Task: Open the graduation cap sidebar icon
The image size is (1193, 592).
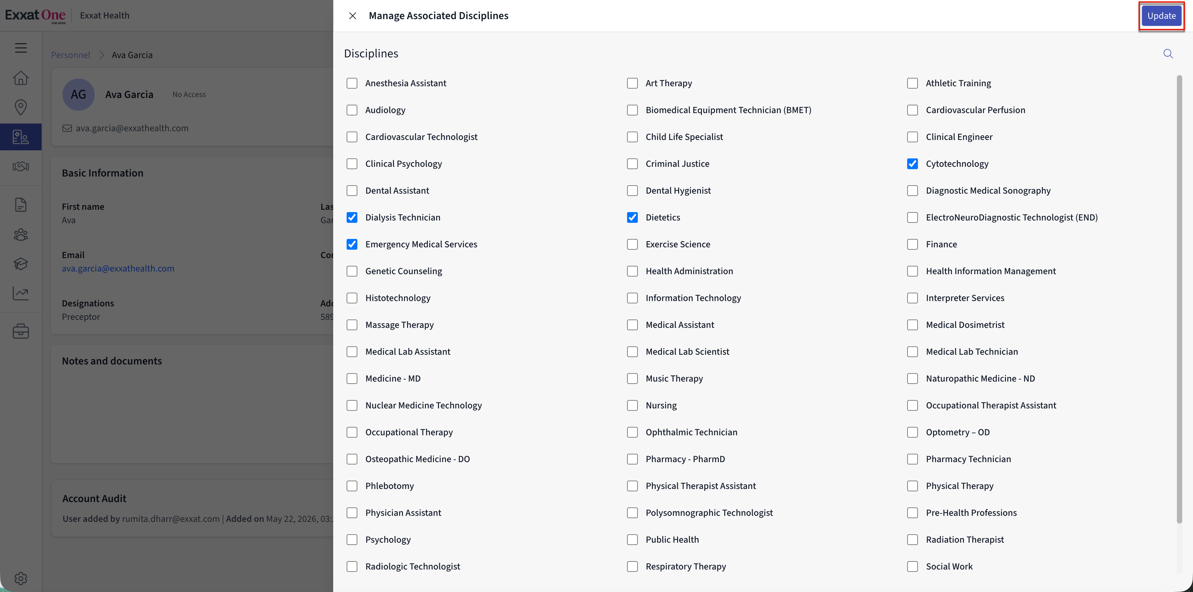Action: pos(21,264)
